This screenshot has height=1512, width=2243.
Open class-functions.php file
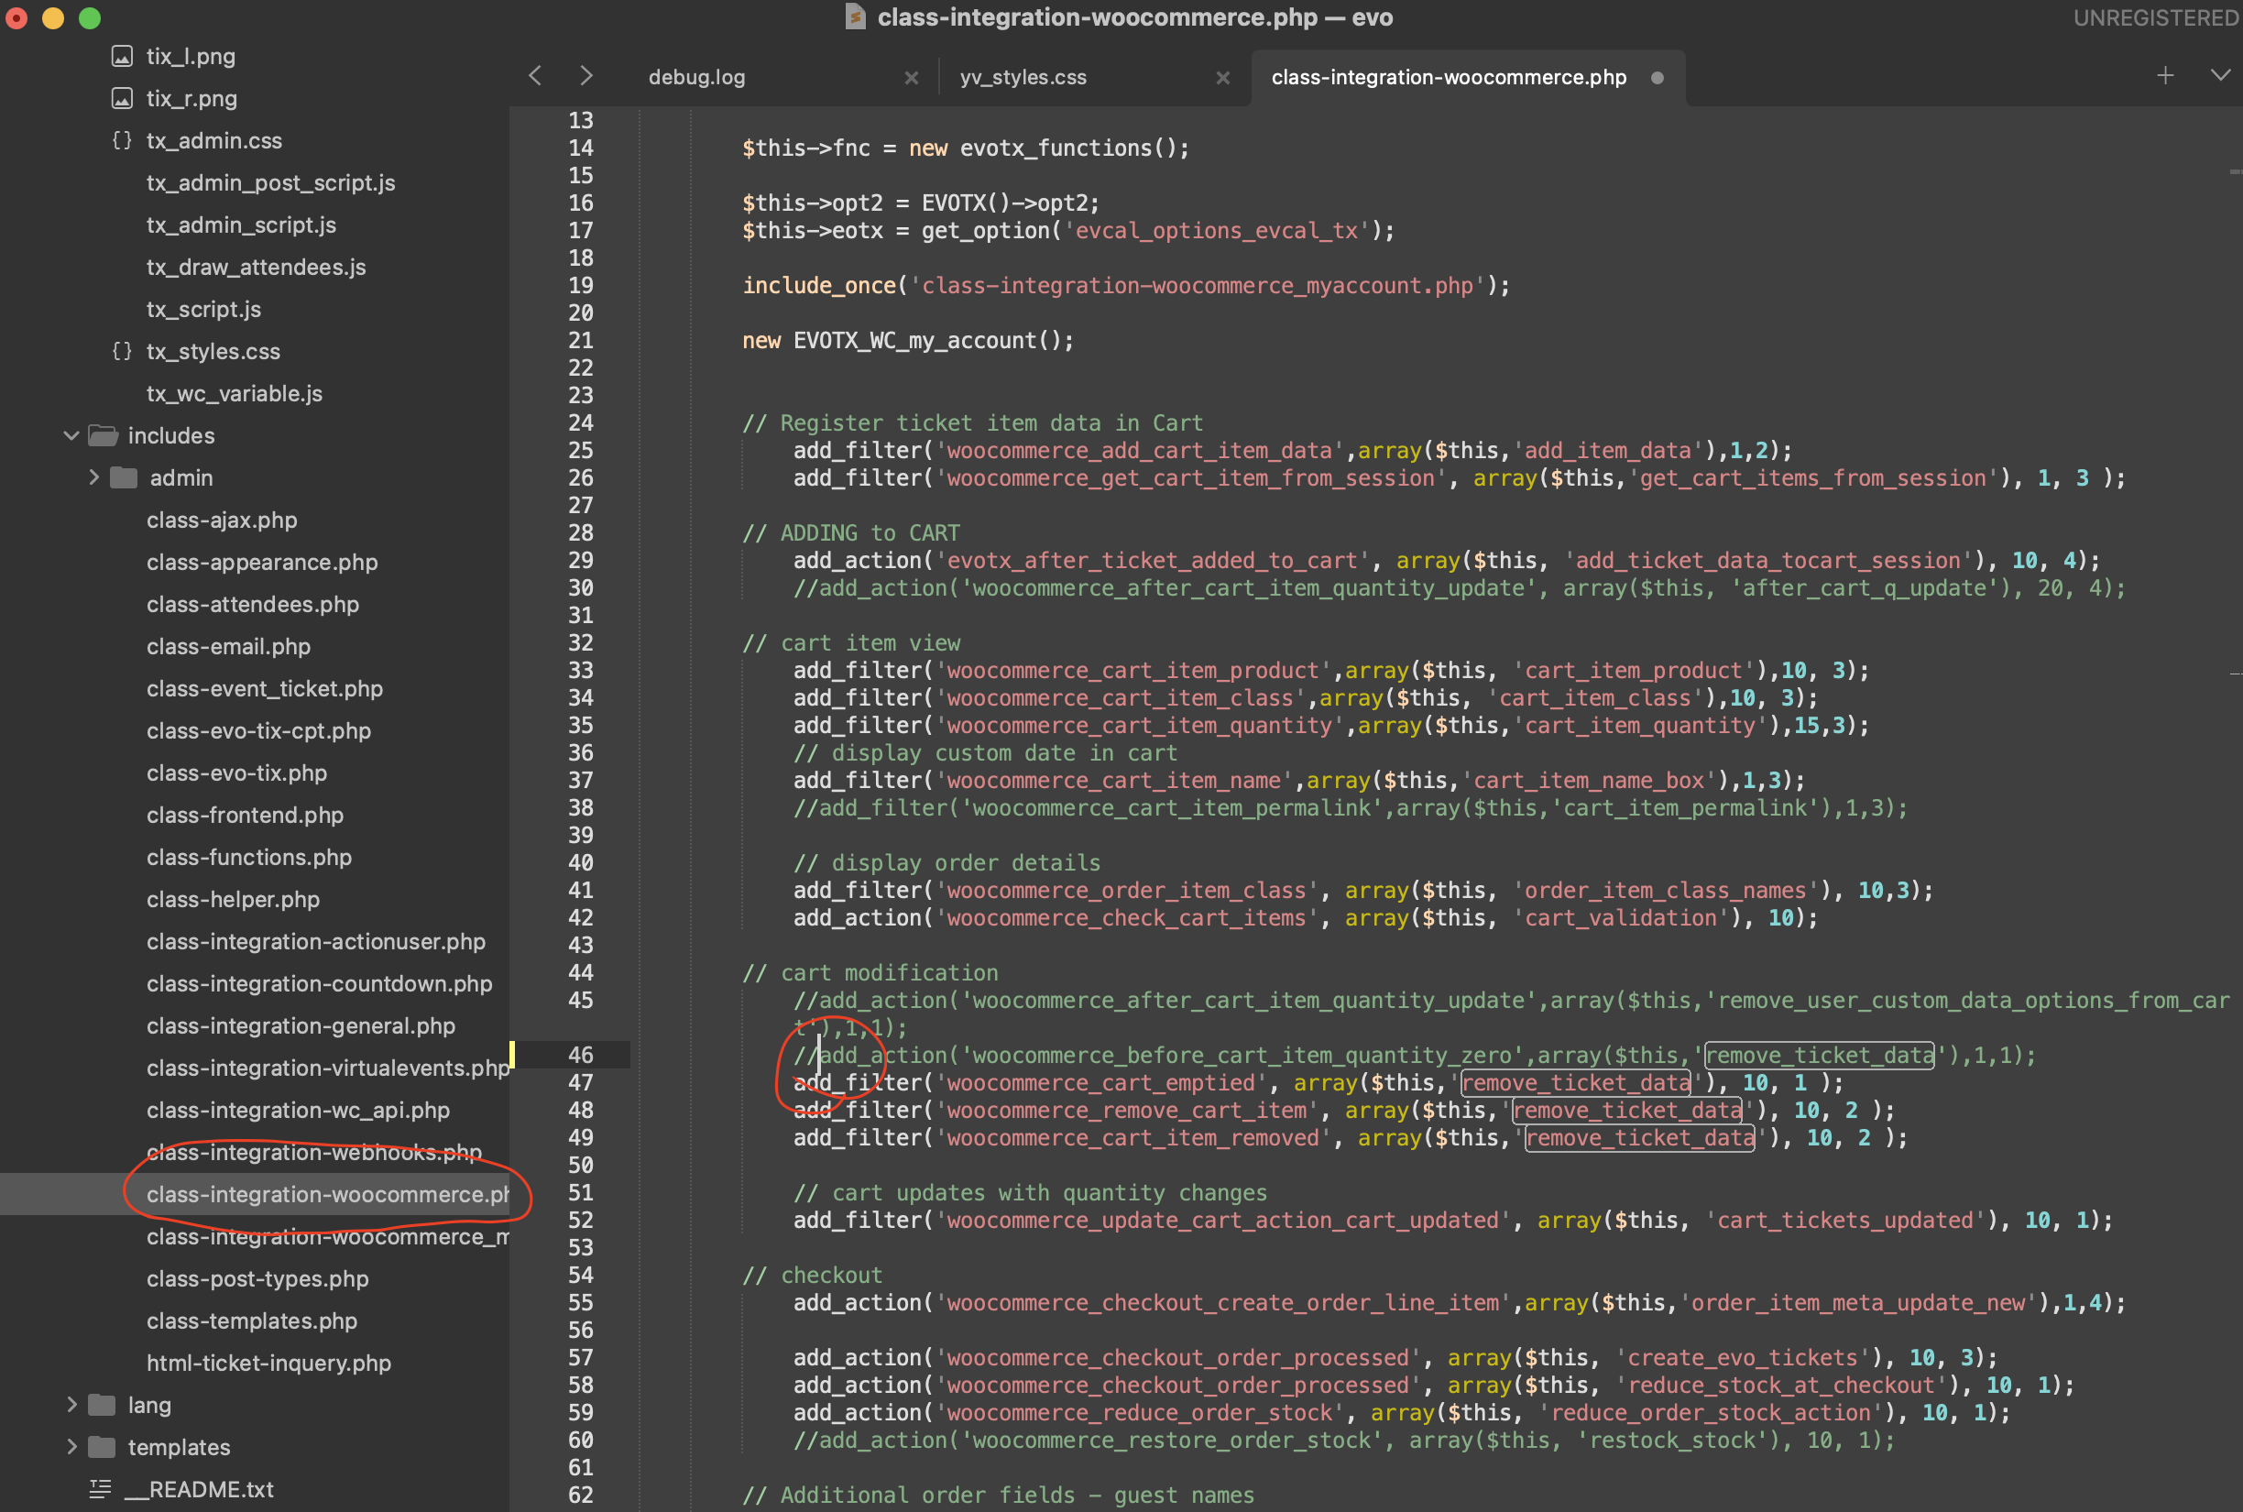(x=248, y=857)
